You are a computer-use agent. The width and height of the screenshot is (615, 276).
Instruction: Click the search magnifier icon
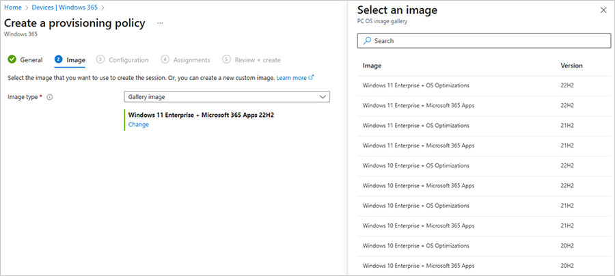tap(367, 41)
